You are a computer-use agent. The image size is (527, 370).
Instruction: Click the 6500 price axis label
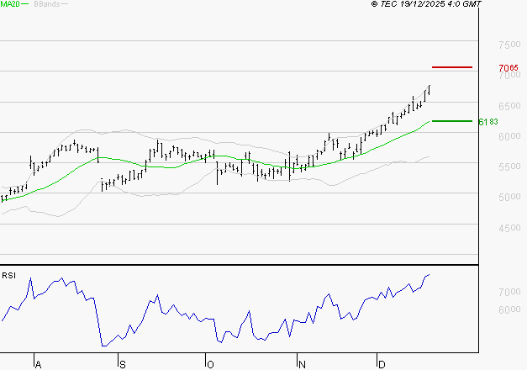tap(509, 106)
